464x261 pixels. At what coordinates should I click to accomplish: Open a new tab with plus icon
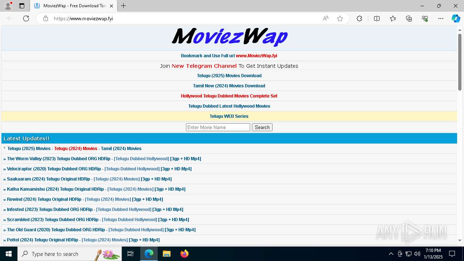(x=124, y=6)
